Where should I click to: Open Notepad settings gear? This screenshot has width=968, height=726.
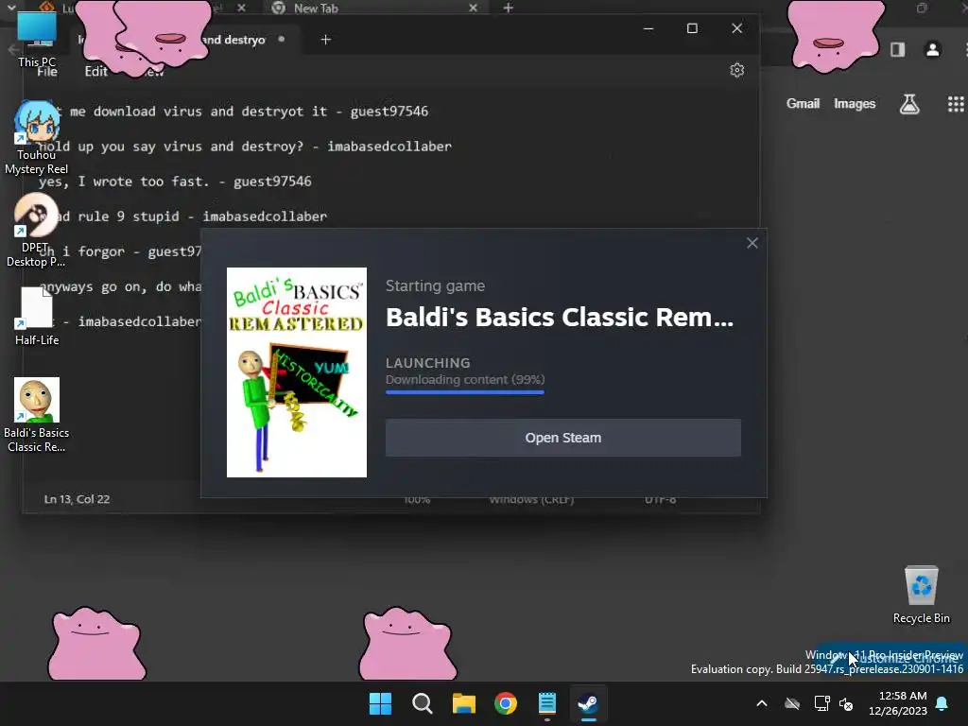tap(736, 70)
